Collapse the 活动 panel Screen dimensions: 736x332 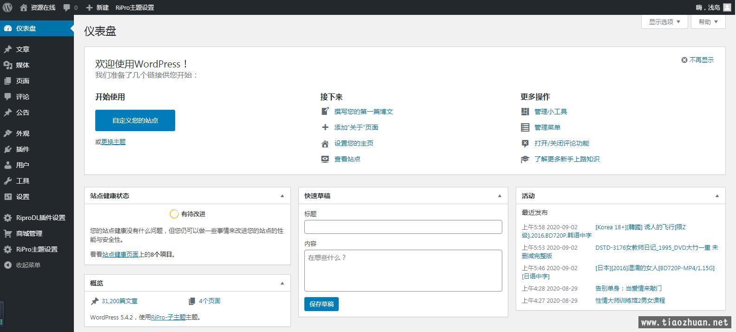point(717,196)
